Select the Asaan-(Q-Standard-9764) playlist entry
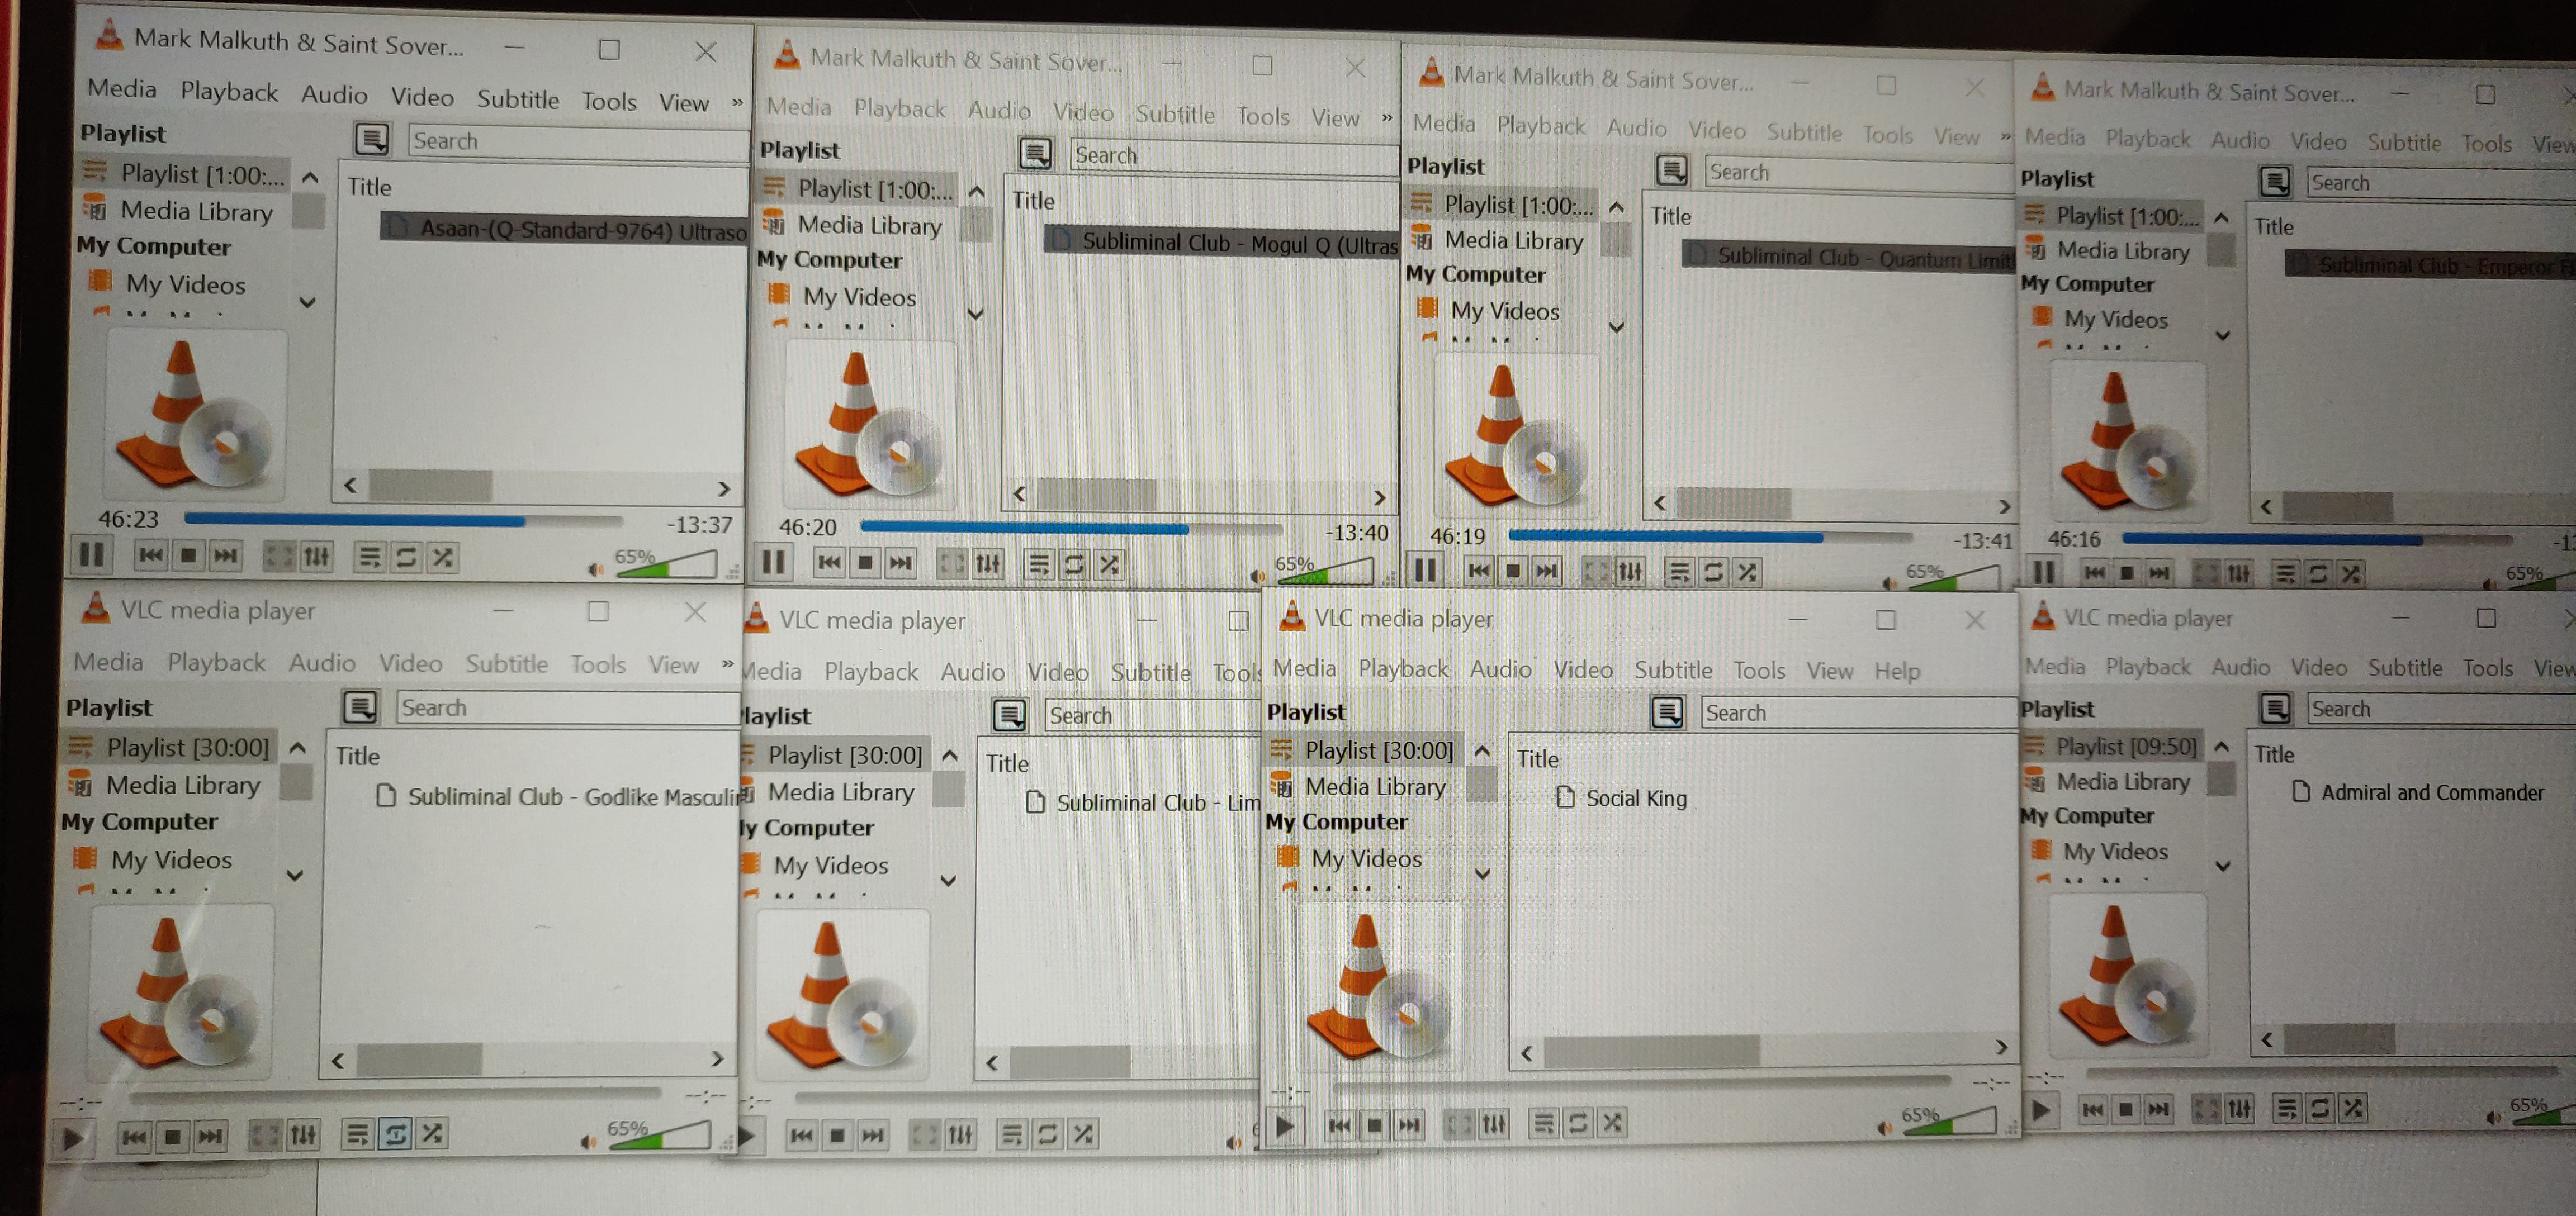The height and width of the screenshot is (1216, 2576). tap(565, 229)
